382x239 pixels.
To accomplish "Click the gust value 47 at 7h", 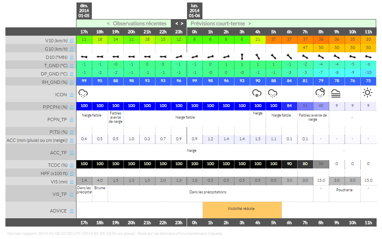I will 305,48.
